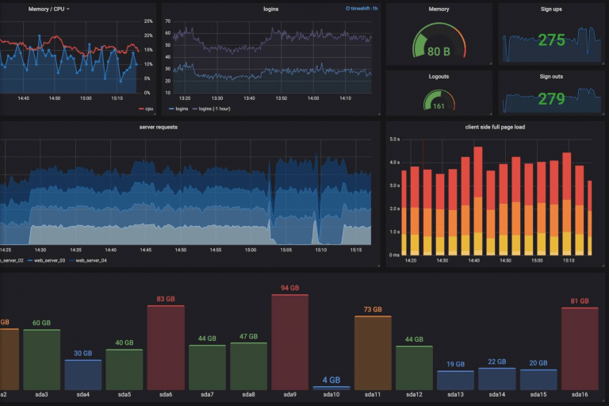Click the 'server requests' panel title

pyautogui.click(x=159, y=127)
